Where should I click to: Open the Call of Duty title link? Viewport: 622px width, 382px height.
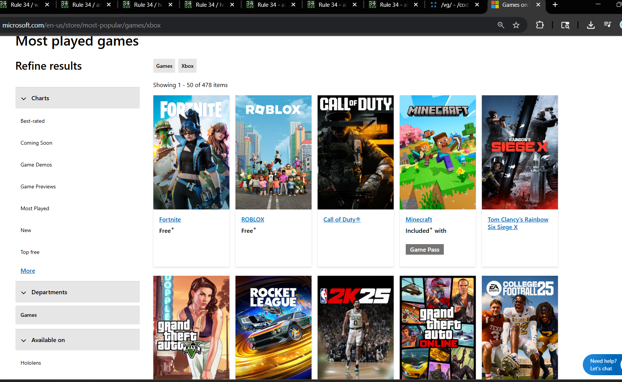[342, 219]
